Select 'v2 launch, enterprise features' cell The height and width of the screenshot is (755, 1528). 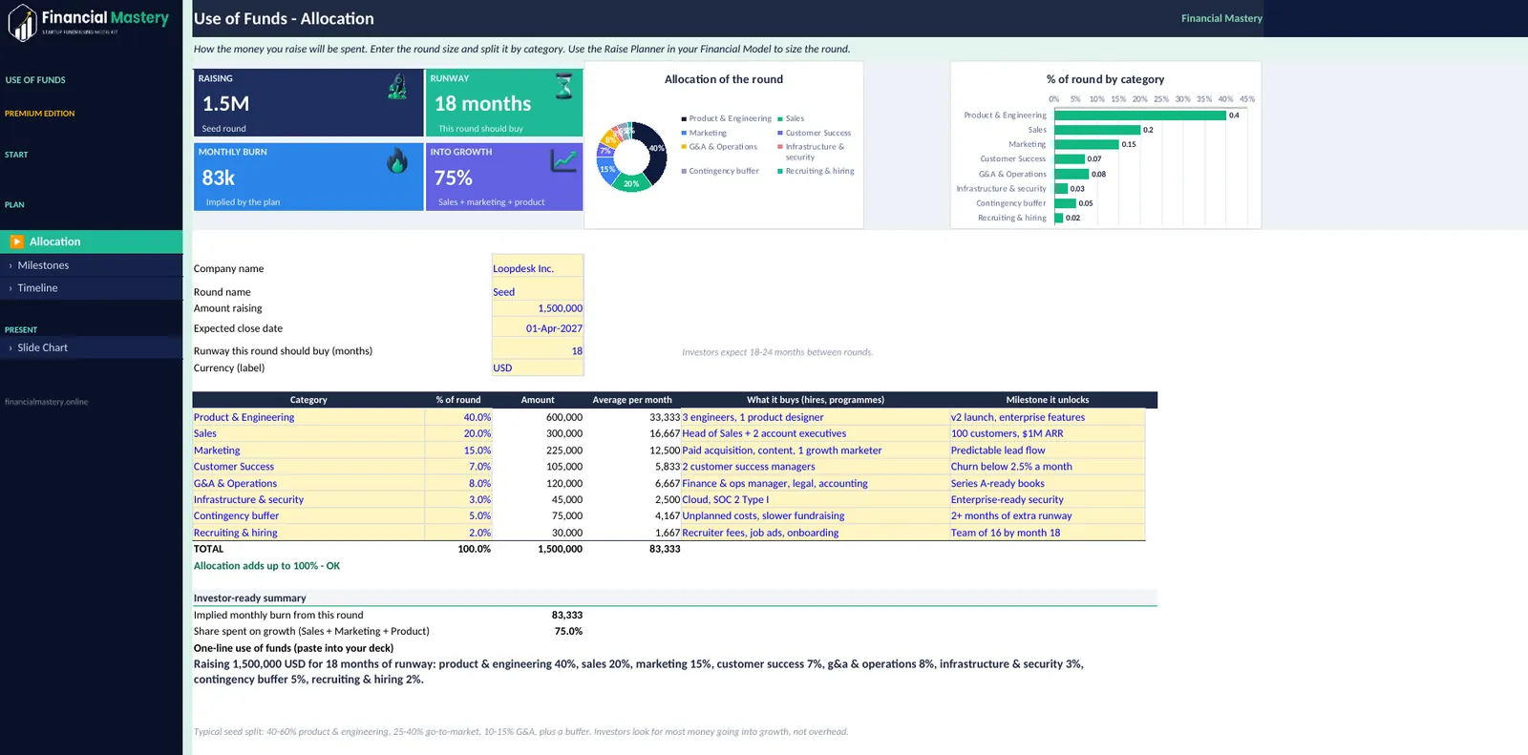point(1048,417)
